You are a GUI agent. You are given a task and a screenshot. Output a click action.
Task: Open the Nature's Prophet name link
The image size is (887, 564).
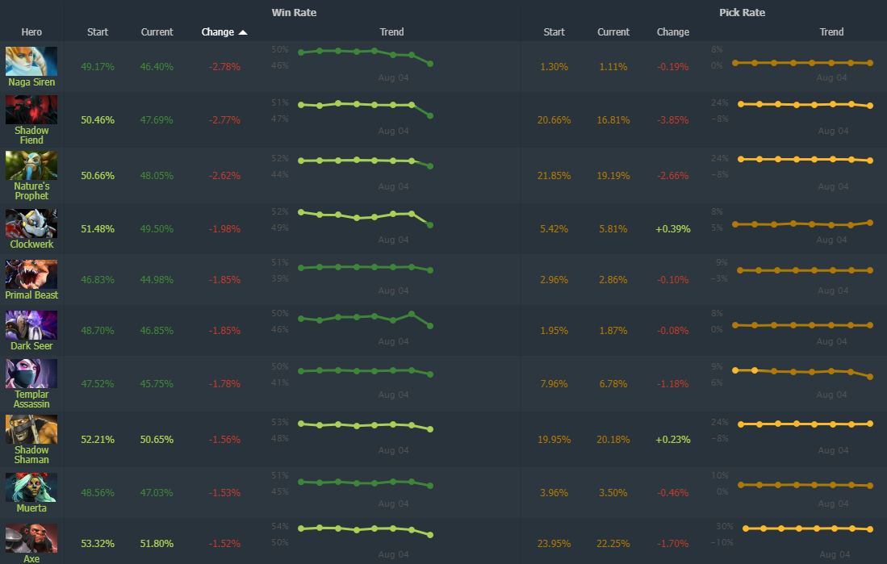coord(31,191)
